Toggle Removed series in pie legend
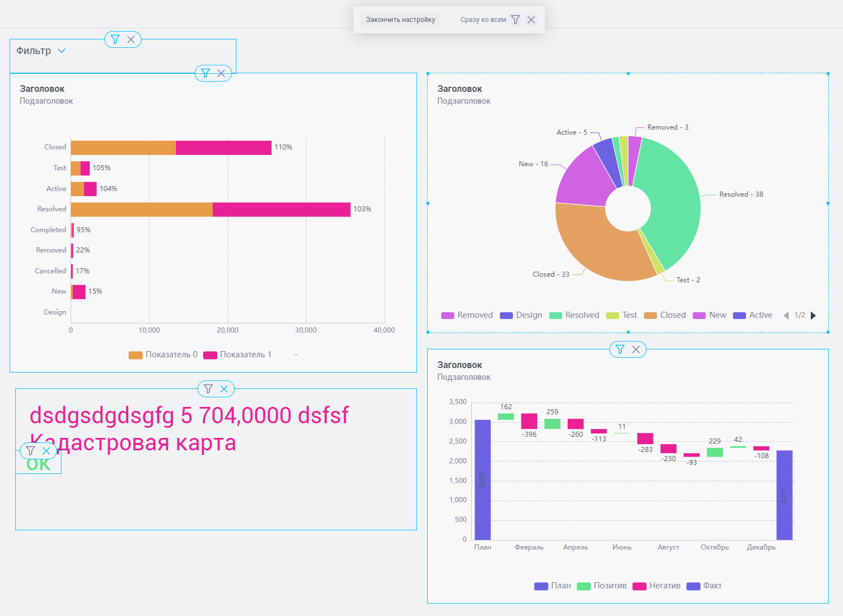This screenshot has height=616, width=843. (x=467, y=315)
